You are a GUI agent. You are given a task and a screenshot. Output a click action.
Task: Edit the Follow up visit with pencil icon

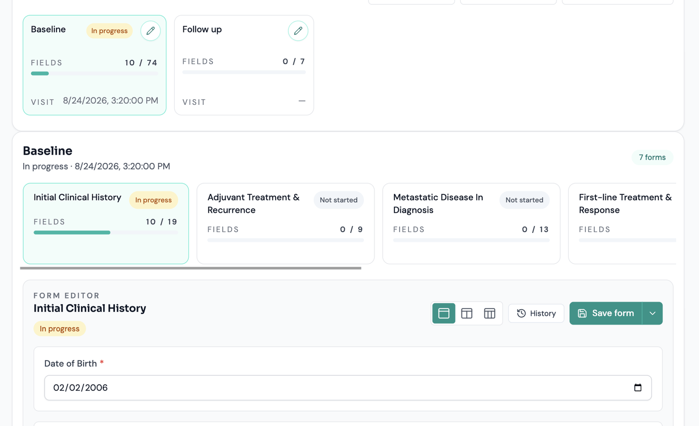298,31
